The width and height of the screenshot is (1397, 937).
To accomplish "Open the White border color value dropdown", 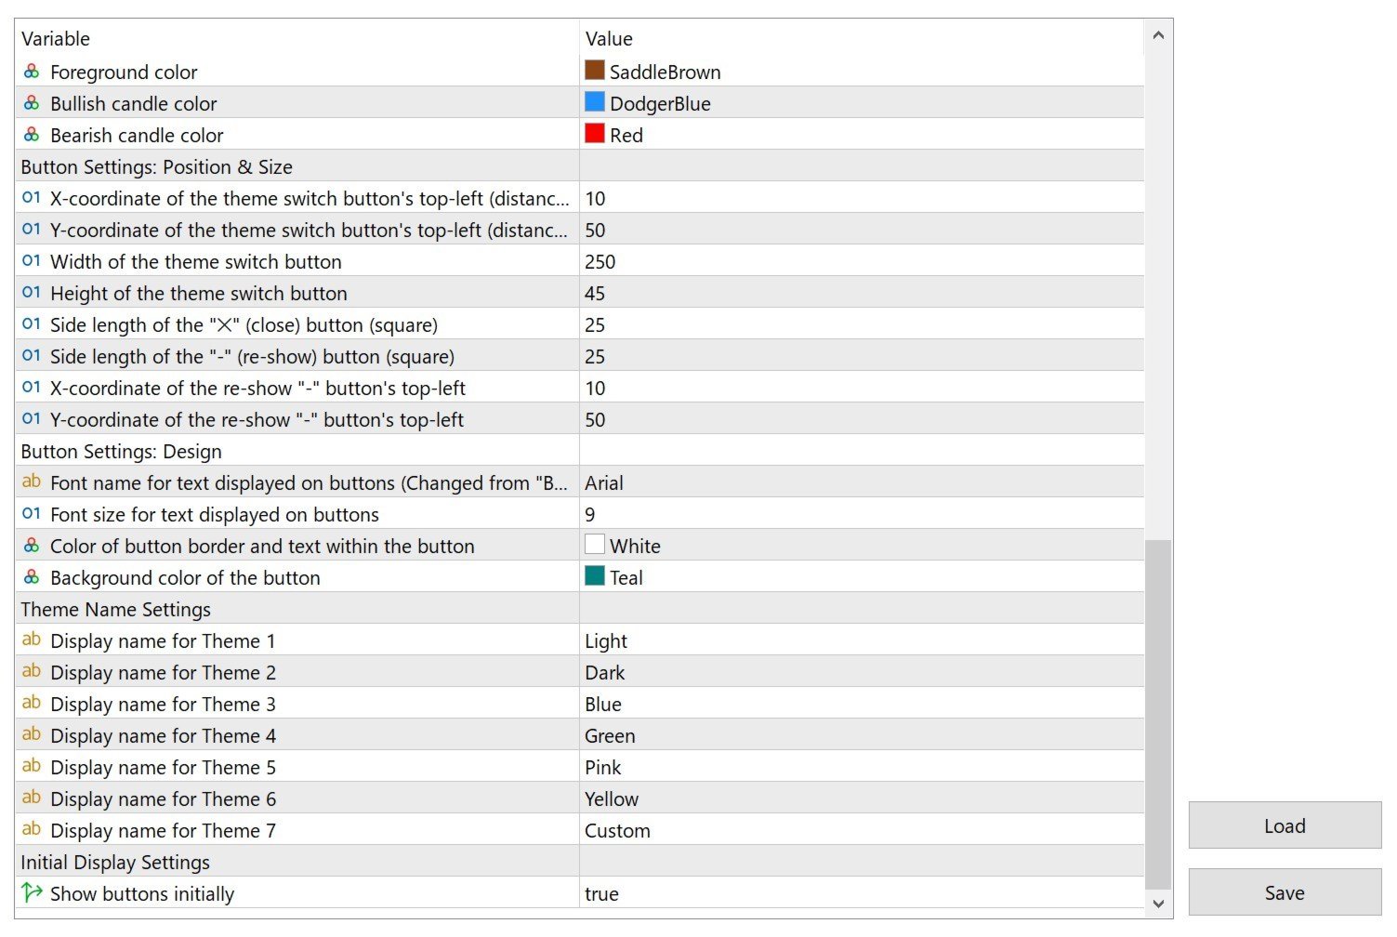I will click(x=862, y=546).
